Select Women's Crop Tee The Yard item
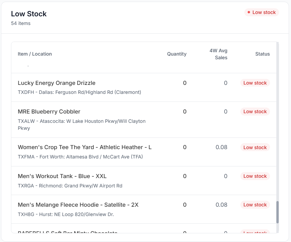291x242 pixels. pyautogui.click(x=85, y=147)
